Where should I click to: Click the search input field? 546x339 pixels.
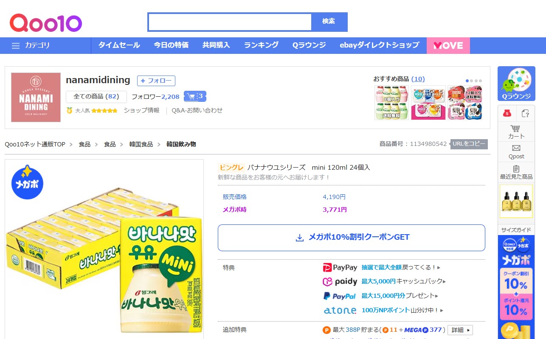[x=230, y=22]
